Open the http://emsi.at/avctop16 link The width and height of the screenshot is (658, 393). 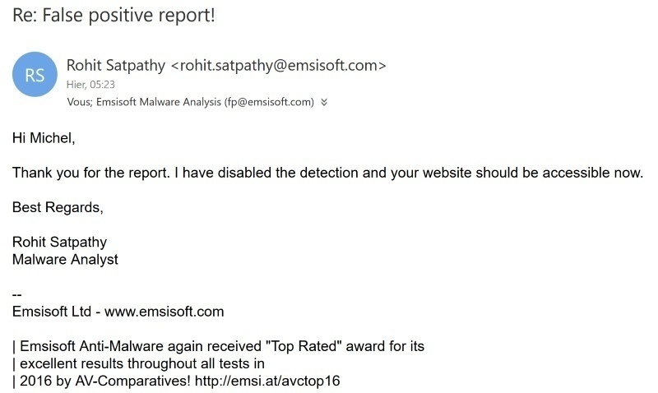pos(267,381)
